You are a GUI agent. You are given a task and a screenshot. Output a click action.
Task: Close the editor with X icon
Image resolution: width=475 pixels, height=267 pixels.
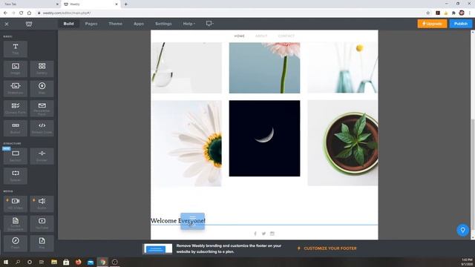click(7, 24)
